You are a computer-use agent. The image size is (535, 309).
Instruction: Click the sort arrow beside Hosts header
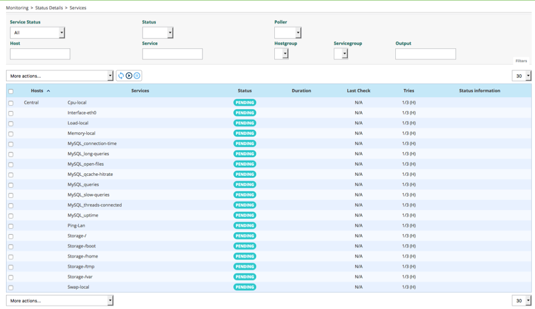48,91
